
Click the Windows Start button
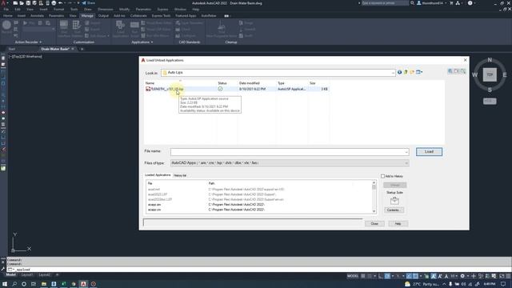[x=5, y=284]
